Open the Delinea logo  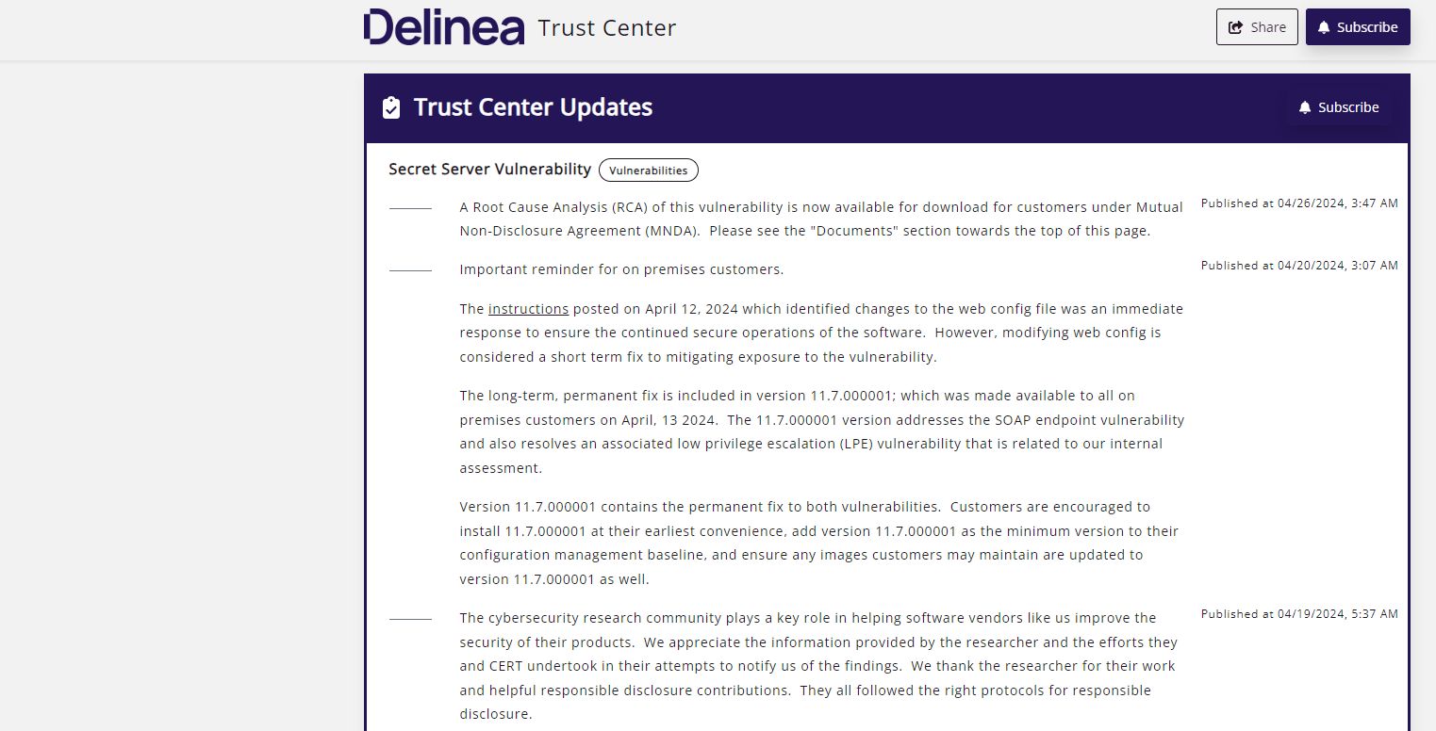point(444,26)
